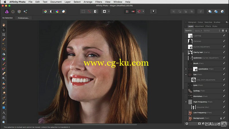
Task: Open the blend mode Normal dropdown
Action: tap(212, 31)
